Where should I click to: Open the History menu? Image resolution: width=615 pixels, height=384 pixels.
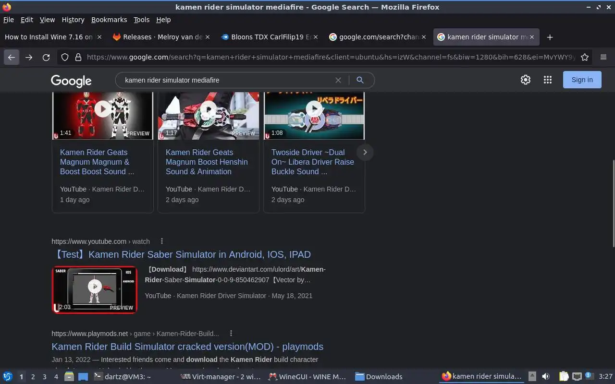click(73, 20)
